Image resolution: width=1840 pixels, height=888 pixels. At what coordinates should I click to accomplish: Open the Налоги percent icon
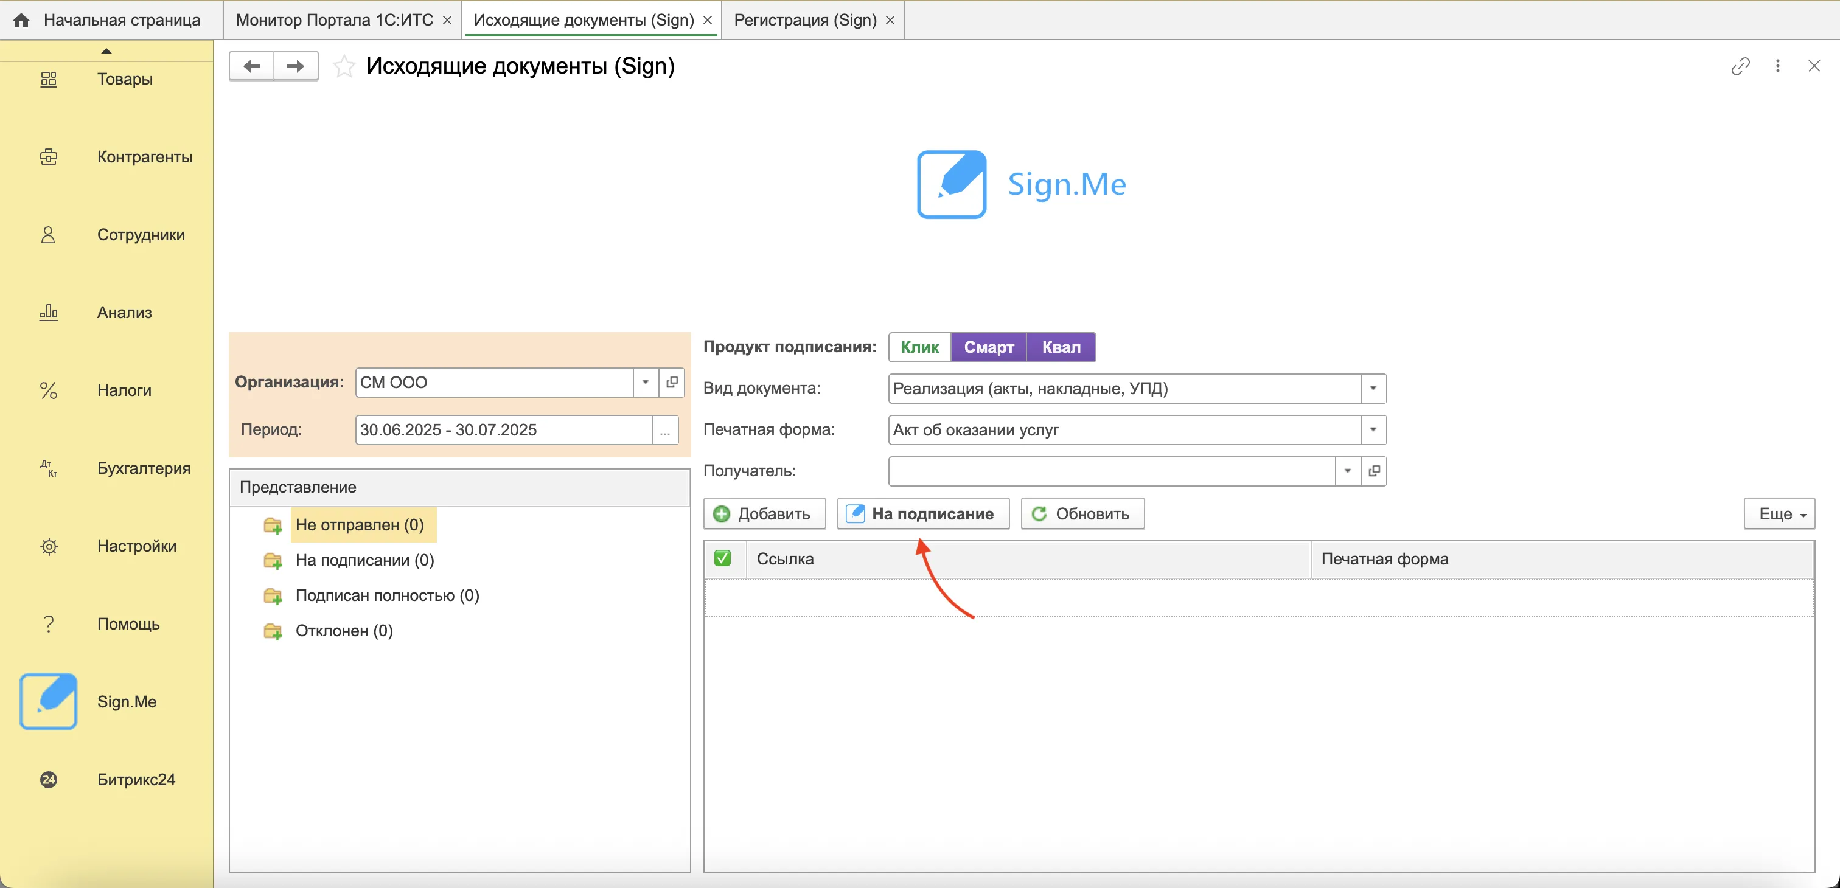tap(49, 390)
